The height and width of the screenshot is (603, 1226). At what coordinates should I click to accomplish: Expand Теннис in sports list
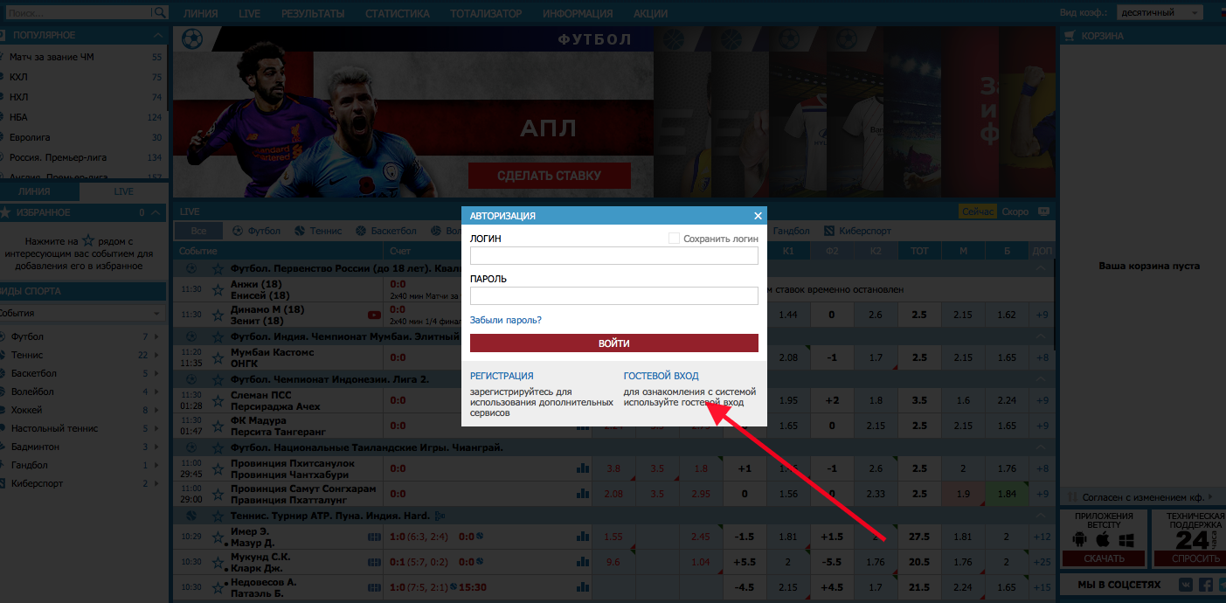tap(156, 355)
